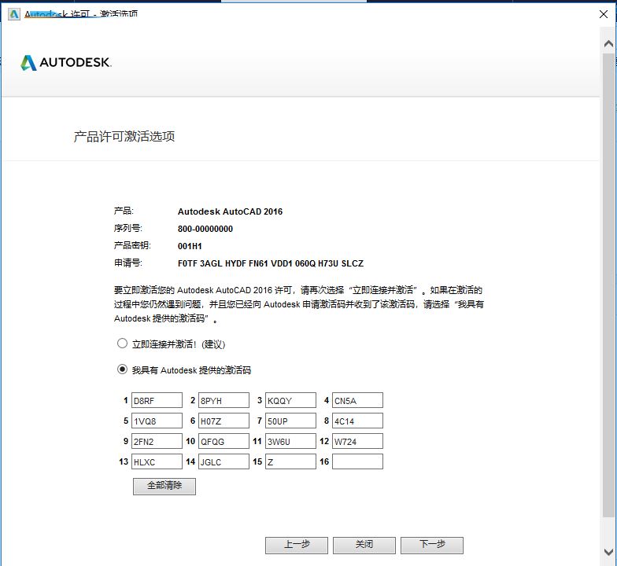This screenshot has width=617, height=566.
Task: Click activation code field 2 containing 8PYH
Action: [224, 400]
